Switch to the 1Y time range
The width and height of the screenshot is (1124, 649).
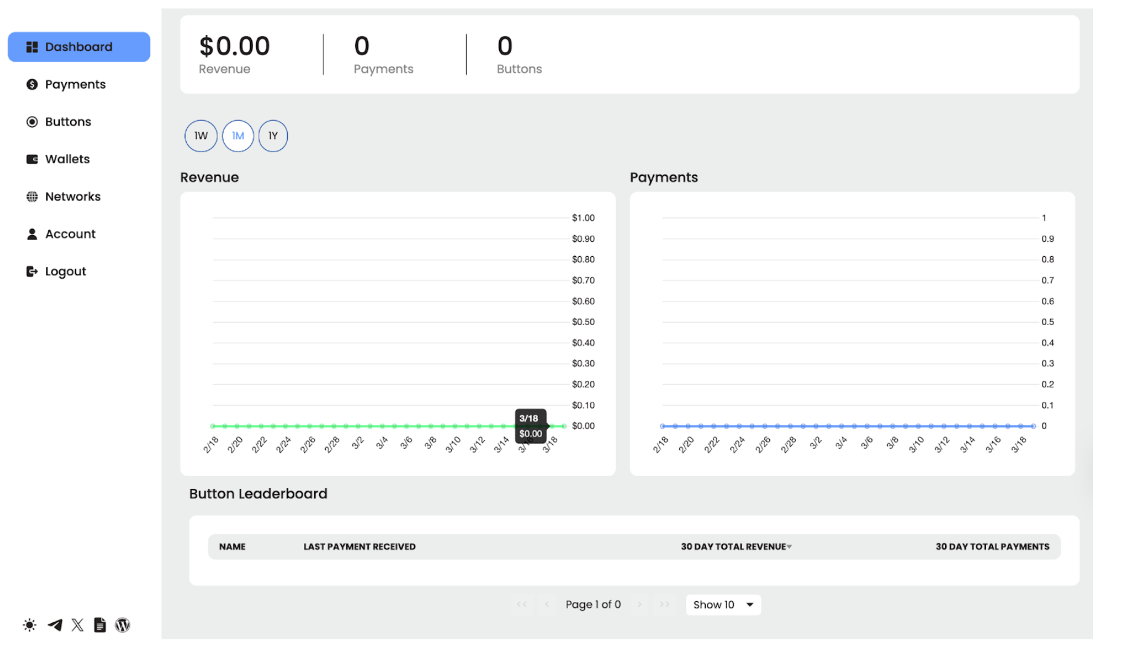coord(273,135)
